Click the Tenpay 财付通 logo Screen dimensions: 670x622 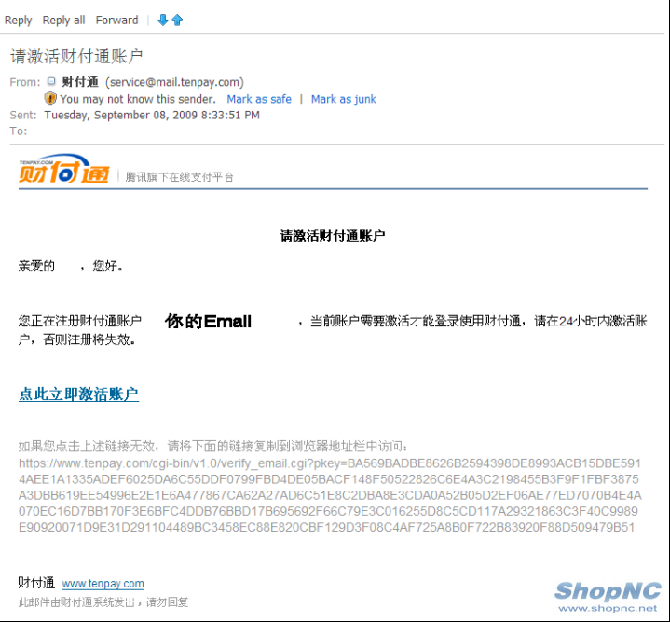pos(64,169)
